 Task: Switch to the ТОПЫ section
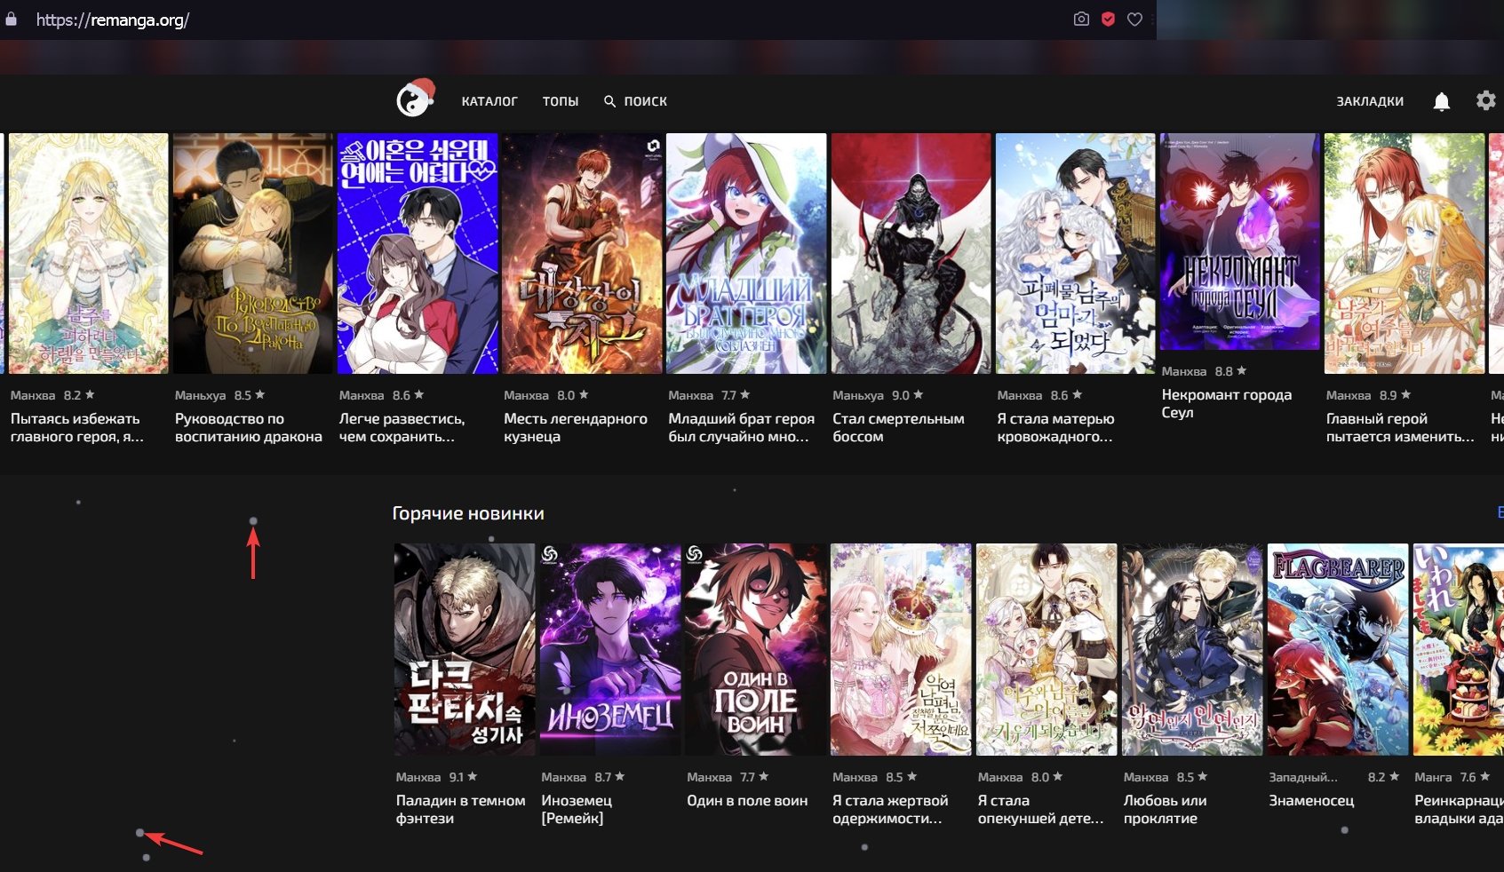point(561,100)
